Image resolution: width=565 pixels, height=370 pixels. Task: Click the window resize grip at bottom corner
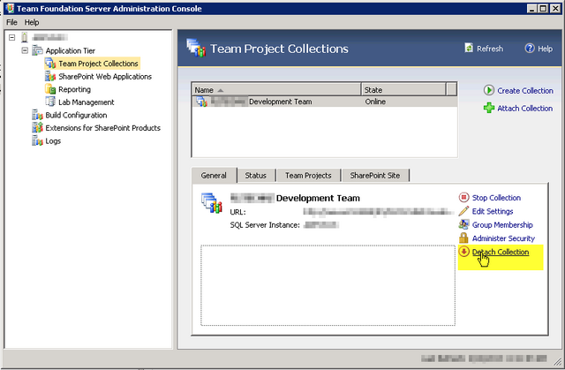pyautogui.click(x=557, y=361)
